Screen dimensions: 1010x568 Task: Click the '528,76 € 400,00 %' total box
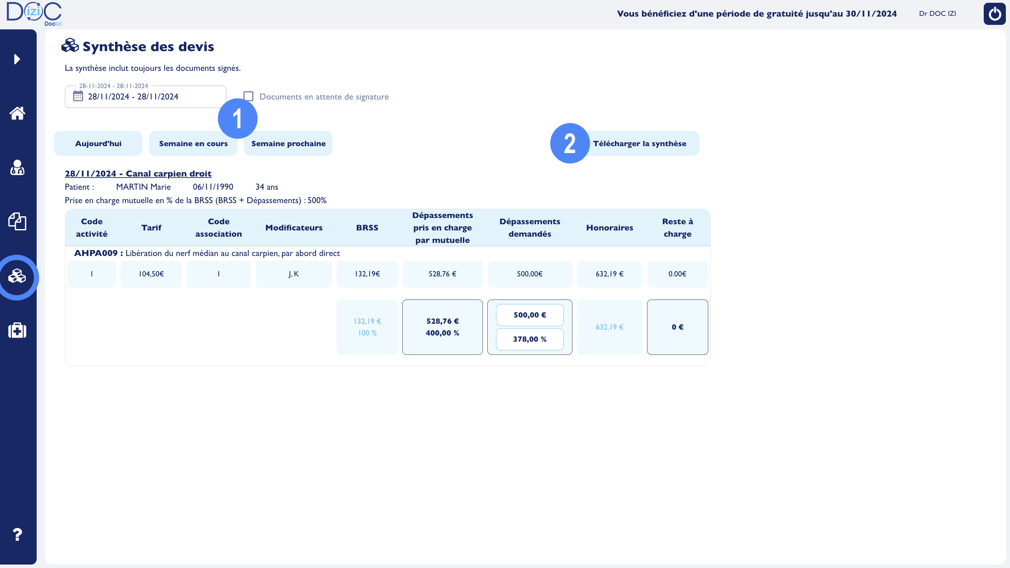coord(442,327)
